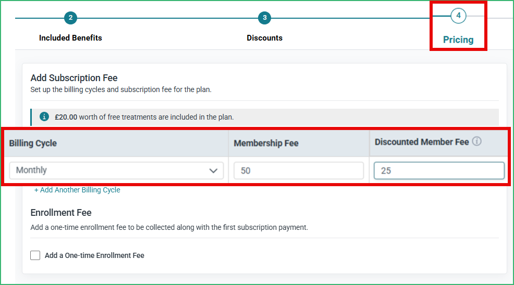
Task: Click the info icon next to Discounted Member Fee
Action: [x=477, y=141]
